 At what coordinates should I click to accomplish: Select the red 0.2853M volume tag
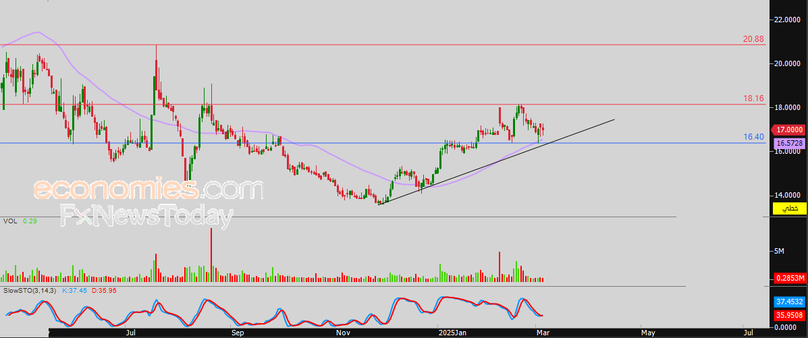(x=788, y=279)
